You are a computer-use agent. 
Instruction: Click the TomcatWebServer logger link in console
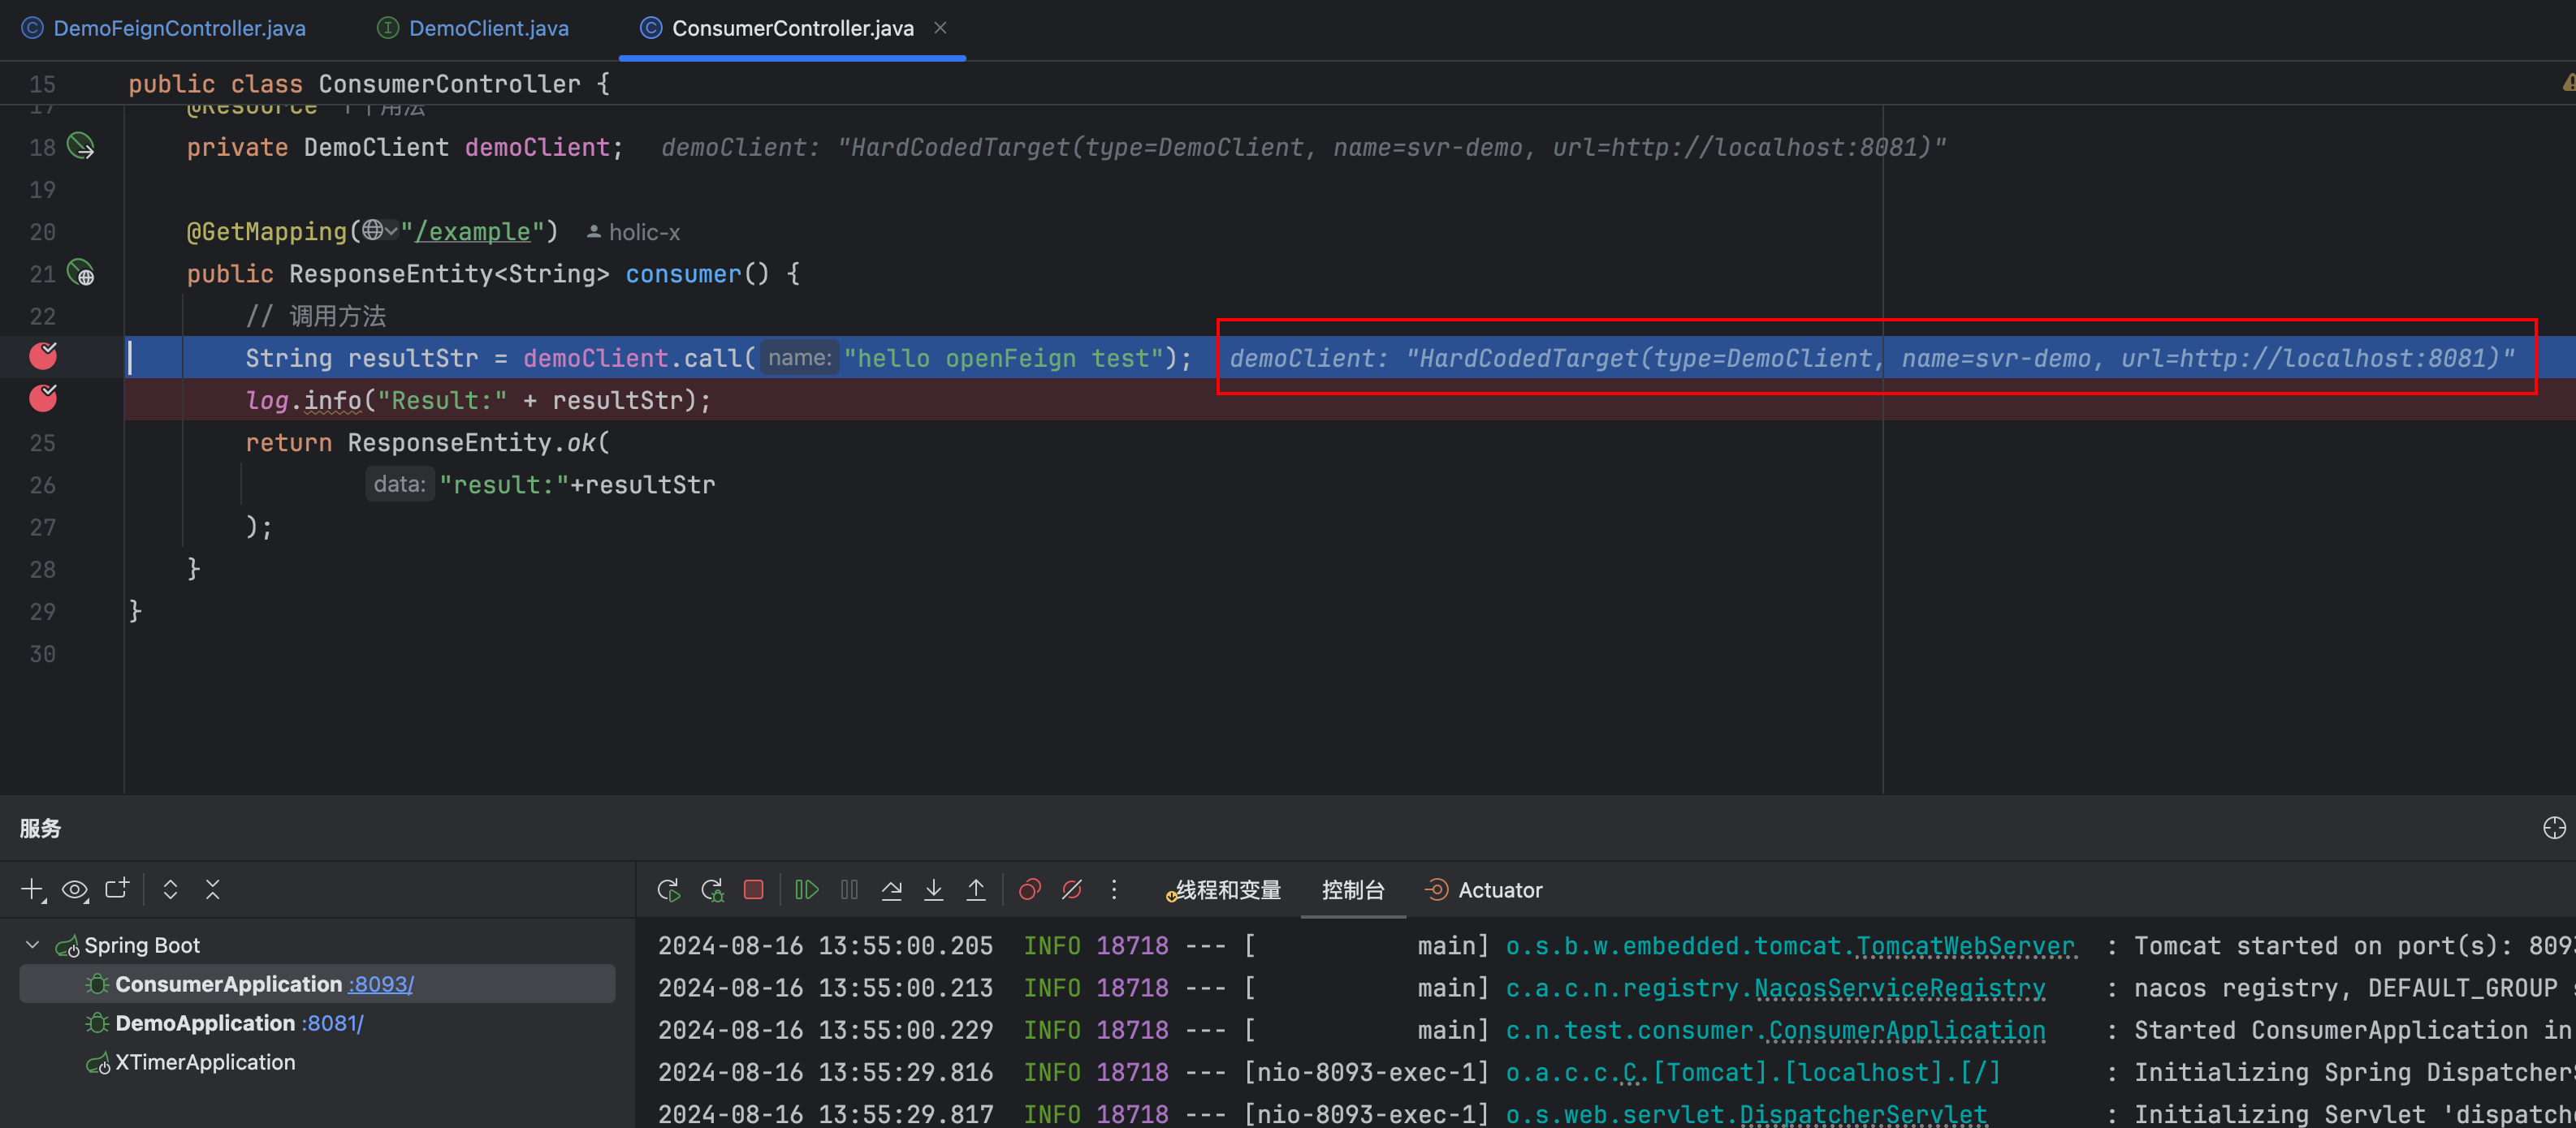(x=1966, y=945)
